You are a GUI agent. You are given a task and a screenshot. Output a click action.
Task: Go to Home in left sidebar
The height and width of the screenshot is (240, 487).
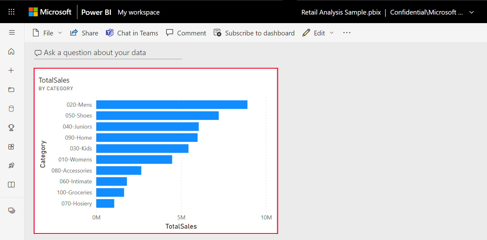pos(11,51)
